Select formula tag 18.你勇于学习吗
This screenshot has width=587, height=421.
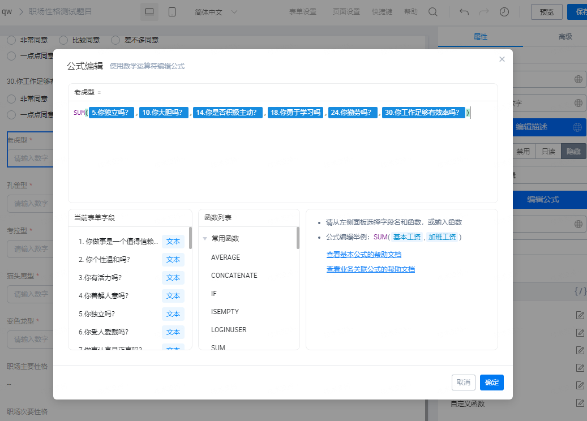[295, 112]
